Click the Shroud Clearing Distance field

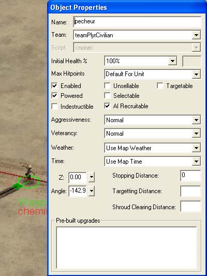[x=190, y=207]
